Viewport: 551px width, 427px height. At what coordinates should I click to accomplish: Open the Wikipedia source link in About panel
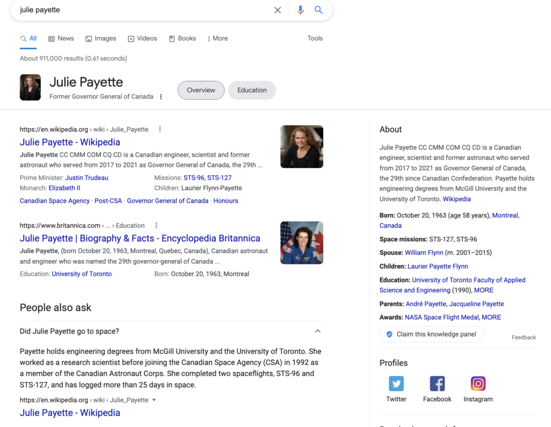coord(456,199)
